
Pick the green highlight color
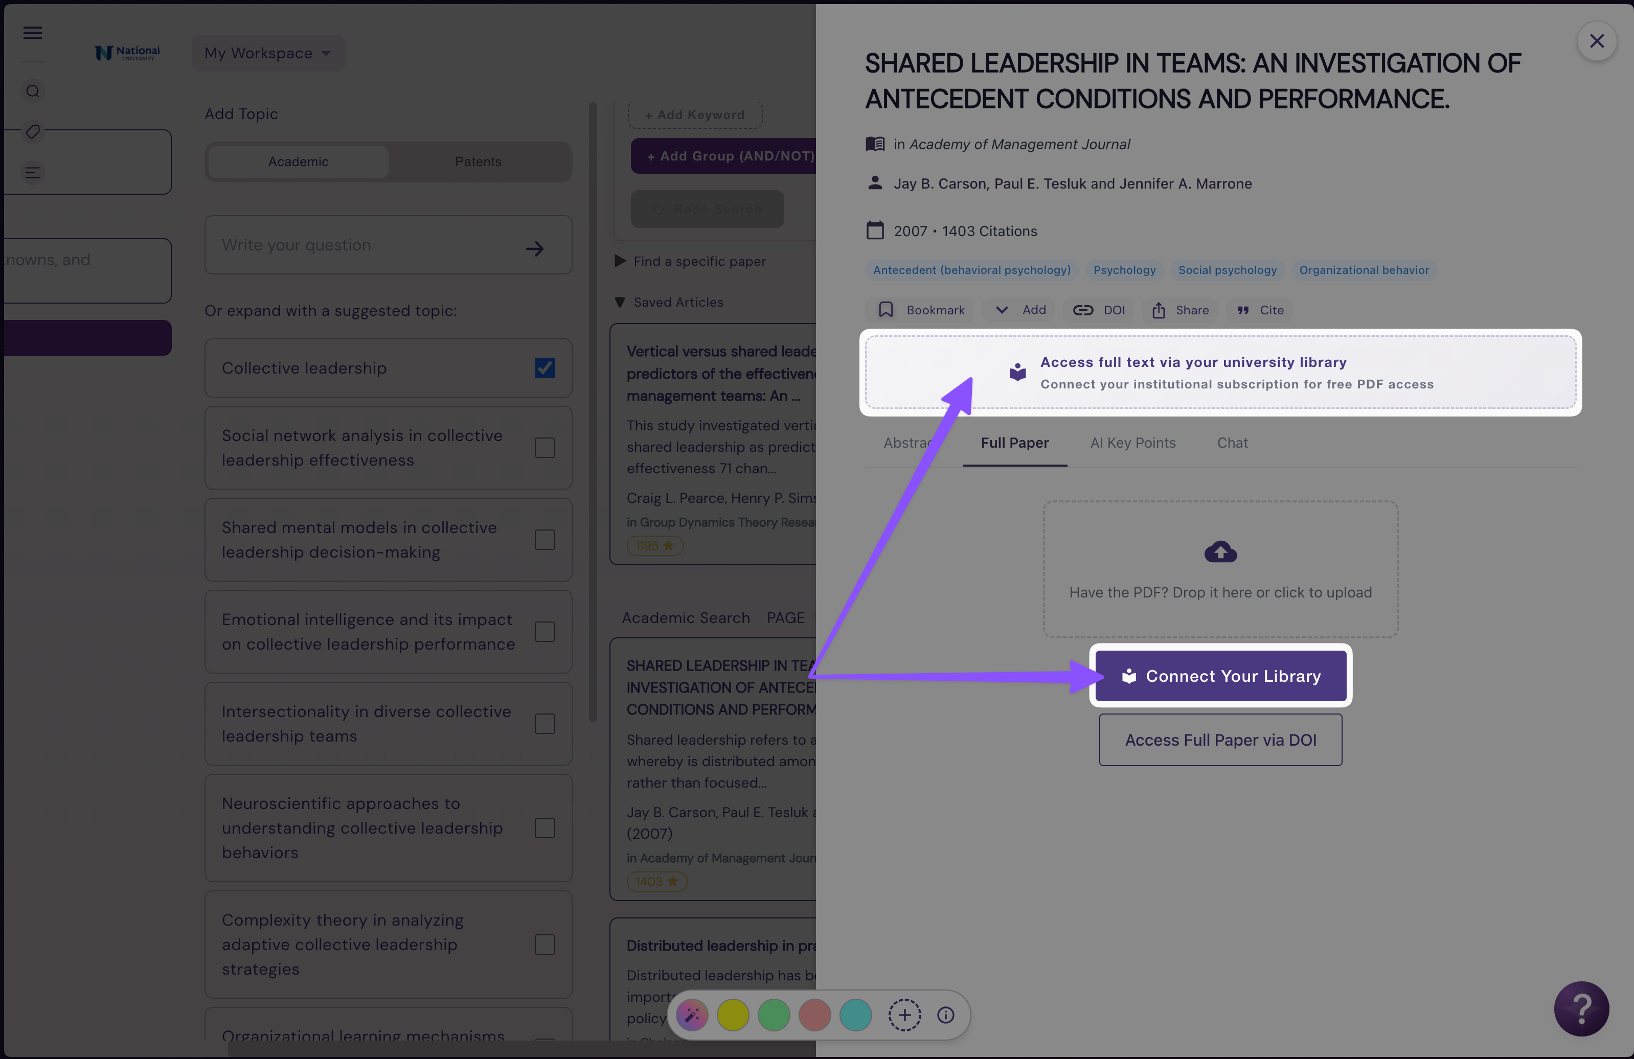774,1015
